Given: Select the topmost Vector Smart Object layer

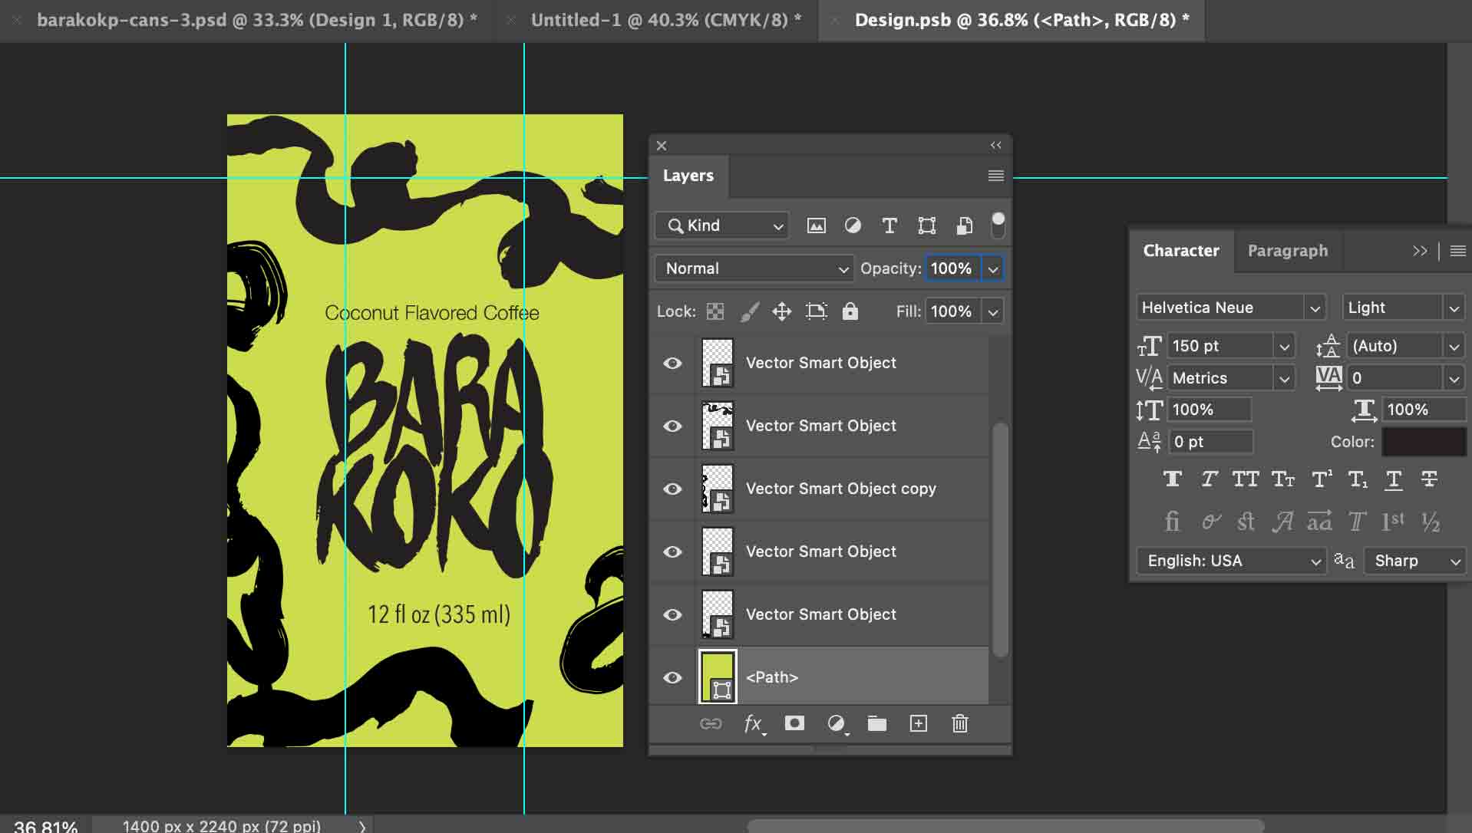Looking at the screenshot, I should pos(820,363).
